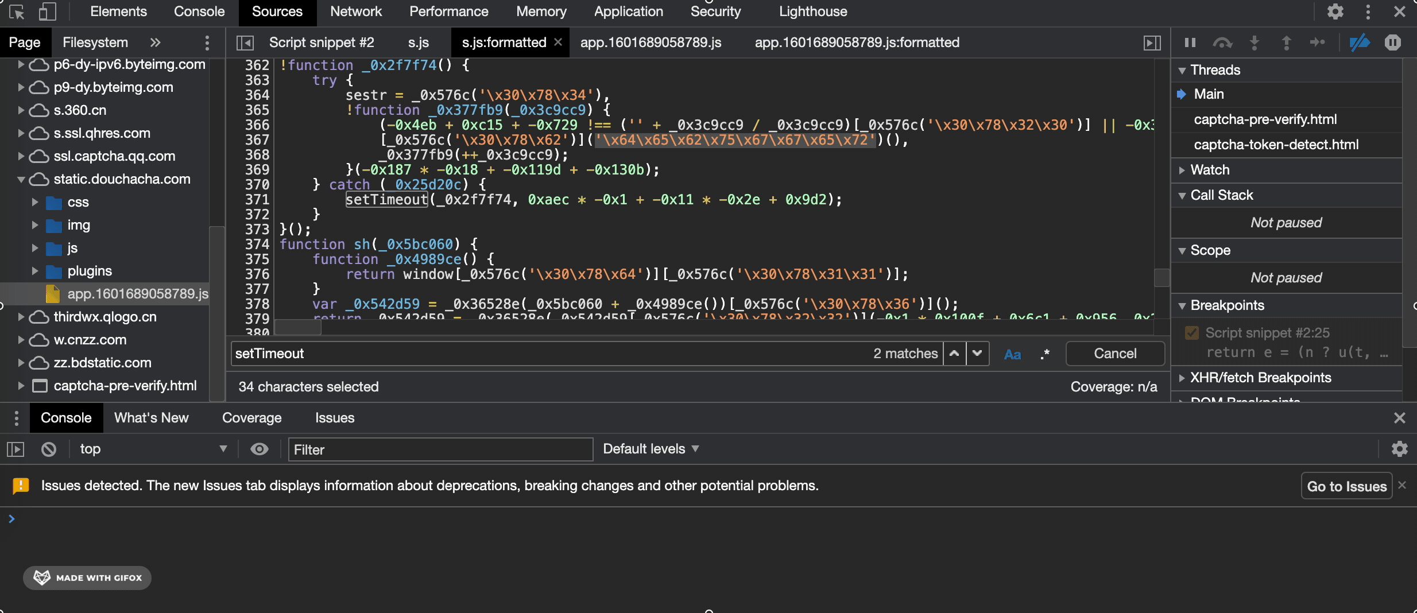Image resolution: width=1417 pixels, height=613 pixels.
Task: Click the Go to Issues button
Action: tap(1346, 486)
